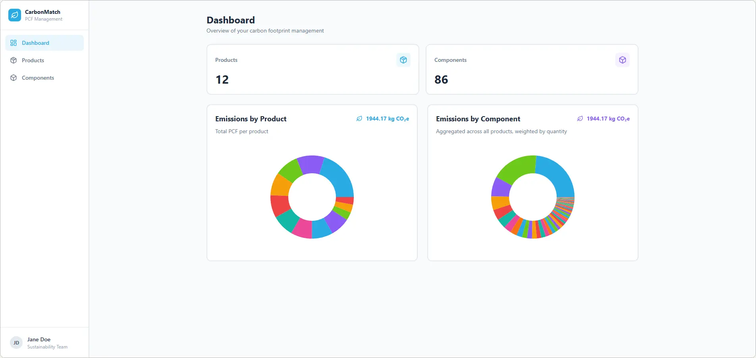
Task: Click the pink segment in product donut chart
Action: (x=303, y=228)
